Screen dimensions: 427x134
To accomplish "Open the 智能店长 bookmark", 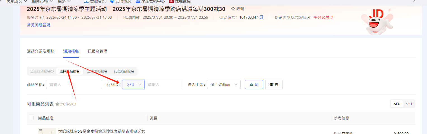I will (x=95, y=1).
